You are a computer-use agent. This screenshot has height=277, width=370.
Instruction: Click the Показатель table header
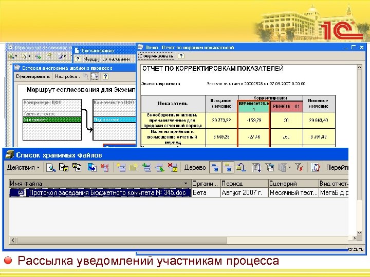173,104
